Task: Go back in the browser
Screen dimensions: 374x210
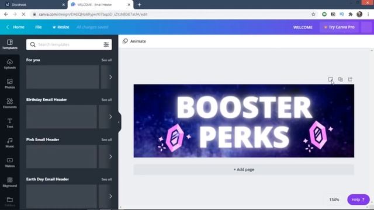Action: pos(6,14)
